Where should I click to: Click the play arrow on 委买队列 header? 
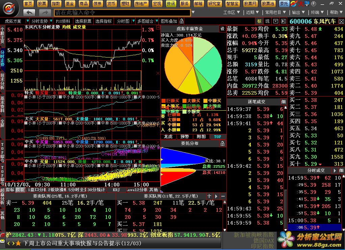pyautogui.click(x=216, y=196)
